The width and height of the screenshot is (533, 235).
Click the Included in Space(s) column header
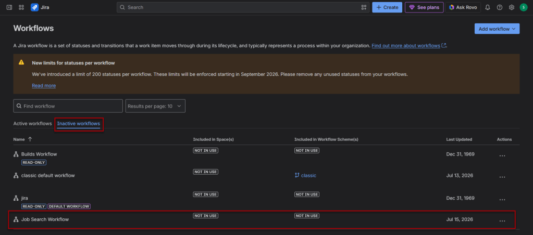[x=213, y=139]
